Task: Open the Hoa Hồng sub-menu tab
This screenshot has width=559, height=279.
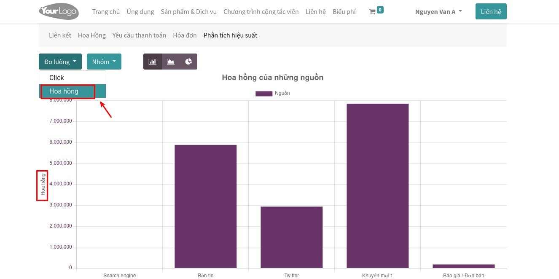Action: 92,35
